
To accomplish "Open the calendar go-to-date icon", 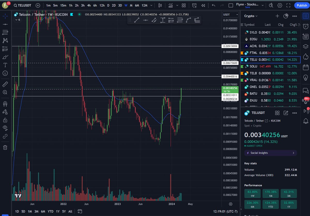I will point(79,211).
